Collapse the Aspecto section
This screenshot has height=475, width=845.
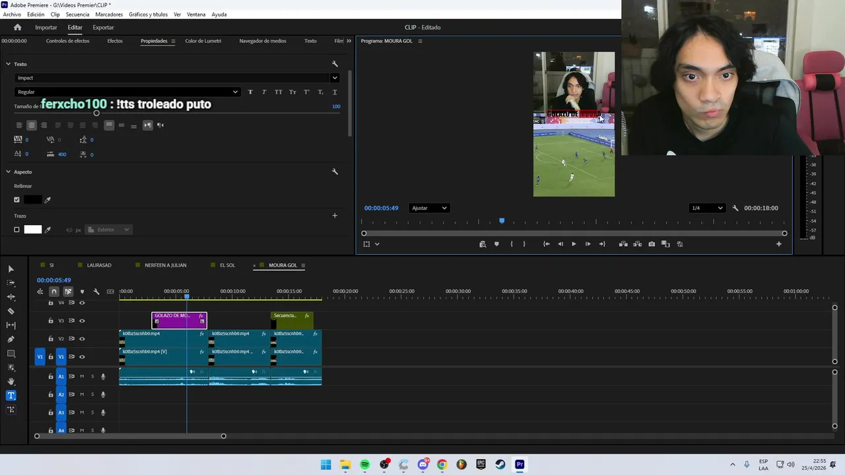click(9, 172)
